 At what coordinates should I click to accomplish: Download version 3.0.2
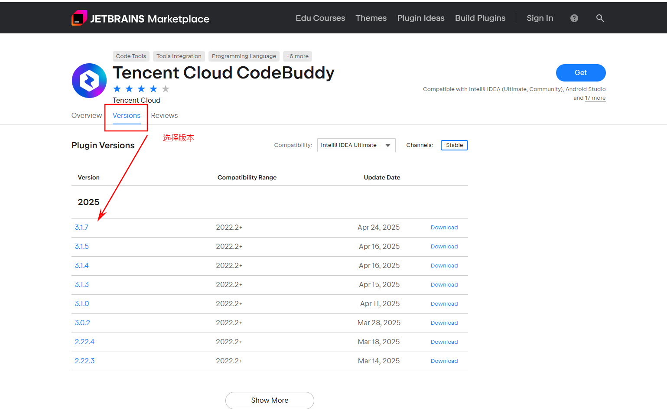click(444, 323)
